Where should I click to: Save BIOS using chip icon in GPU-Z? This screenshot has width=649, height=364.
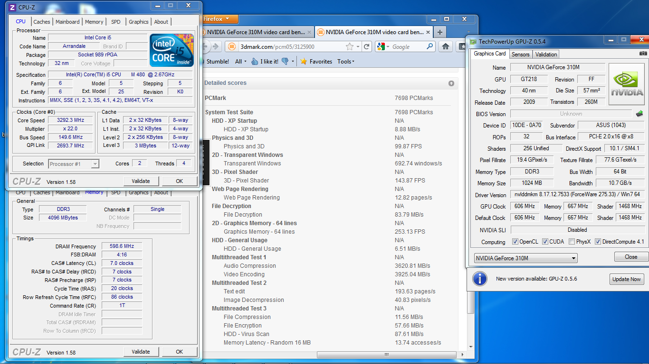point(639,113)
